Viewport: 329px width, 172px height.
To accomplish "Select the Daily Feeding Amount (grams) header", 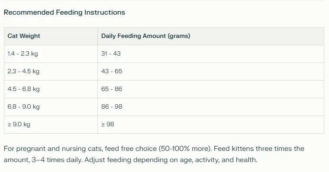I will (211, 36).
